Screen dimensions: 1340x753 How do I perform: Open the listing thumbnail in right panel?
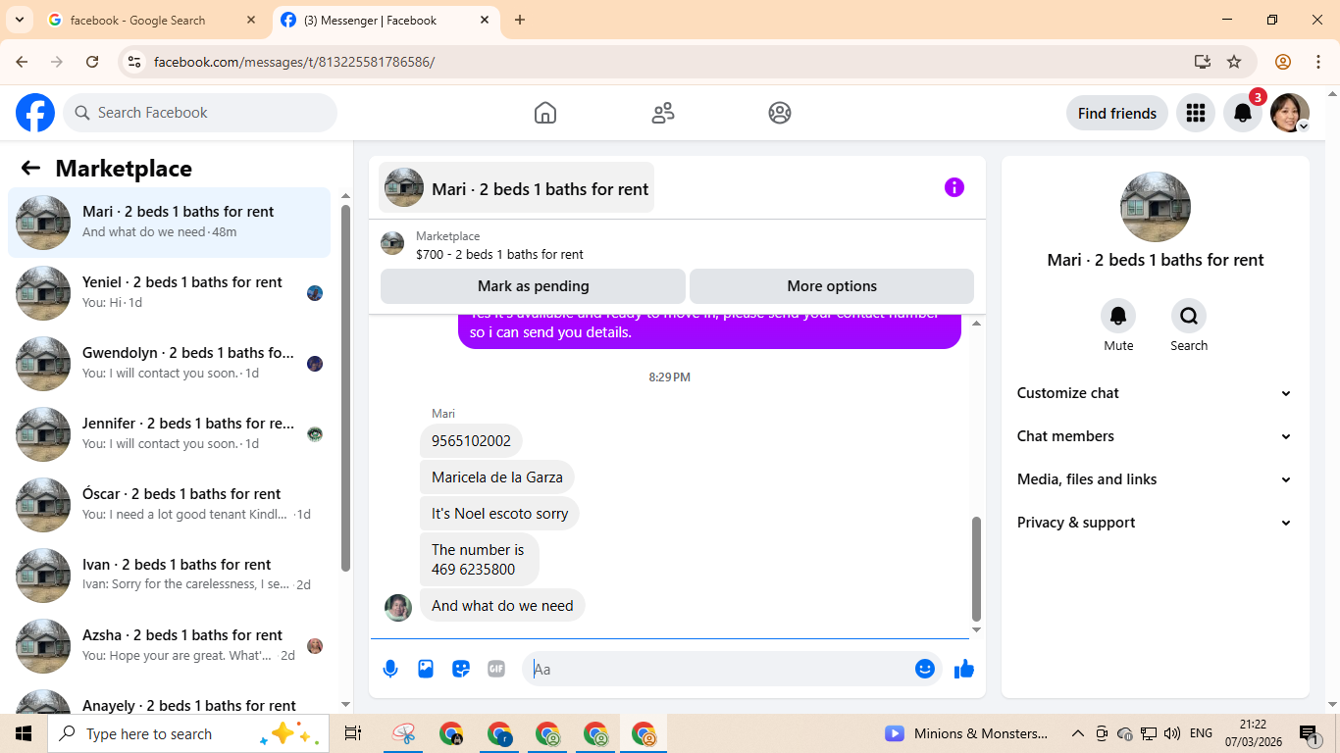(x=1156, y=207)
